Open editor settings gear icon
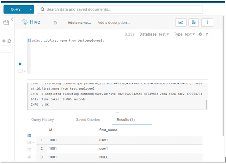 [200, 34]
